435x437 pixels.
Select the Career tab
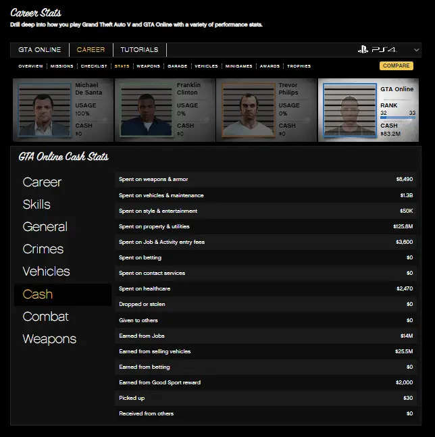(91, 50)
